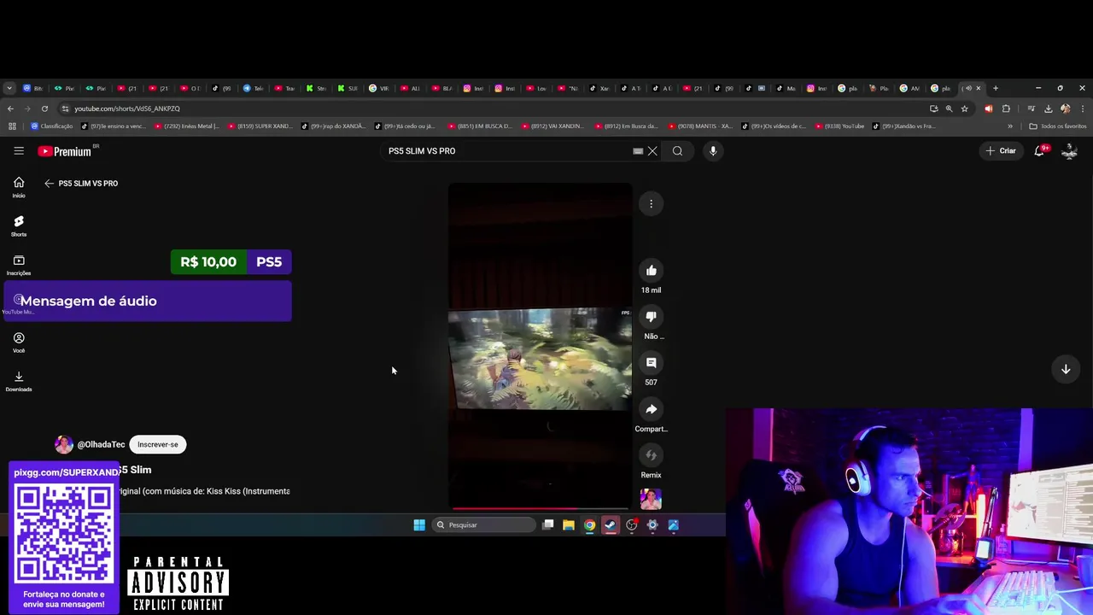Subscribe with Inscrever-se button
The image size is (1093, 615).
tap(158, 444)
